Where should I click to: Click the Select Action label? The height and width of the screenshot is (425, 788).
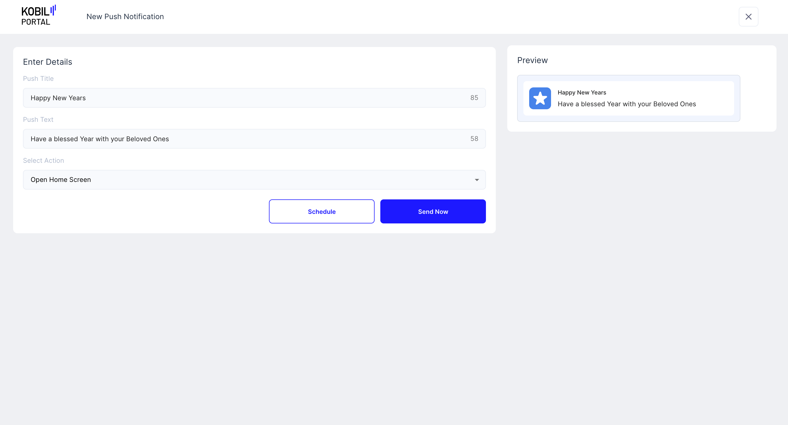44,160
